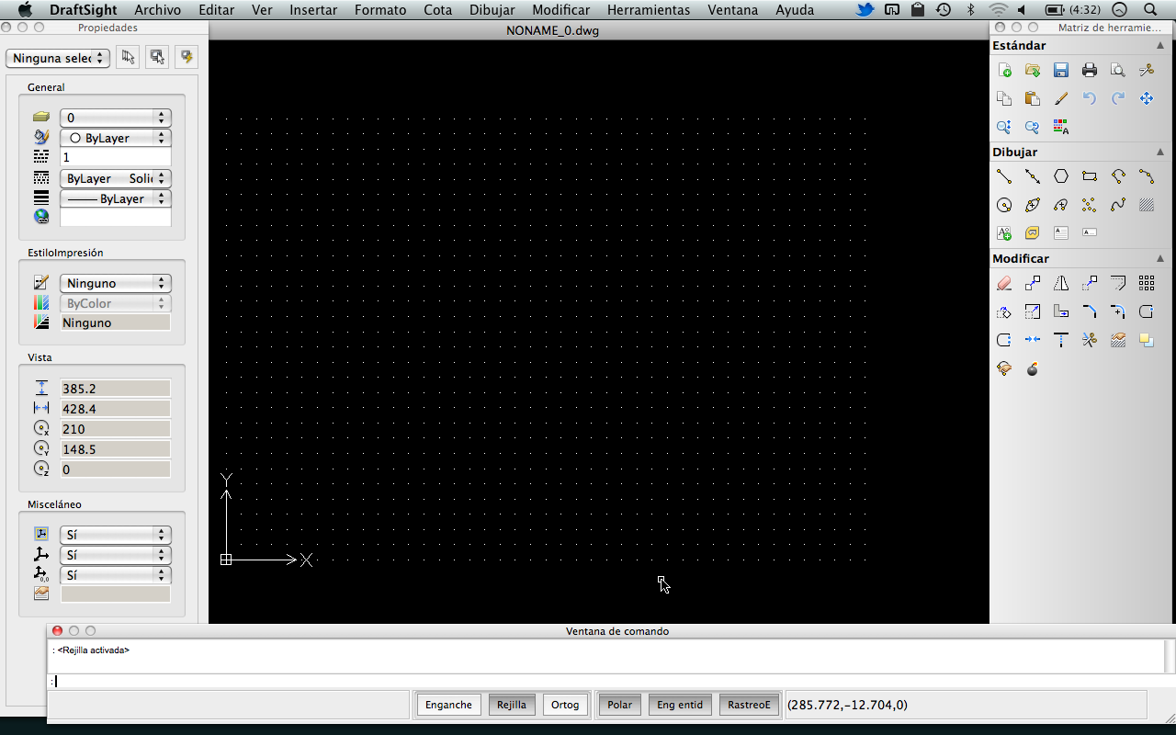
Task: Toggle the RastreoE tracking button
Action: point(749,705)
